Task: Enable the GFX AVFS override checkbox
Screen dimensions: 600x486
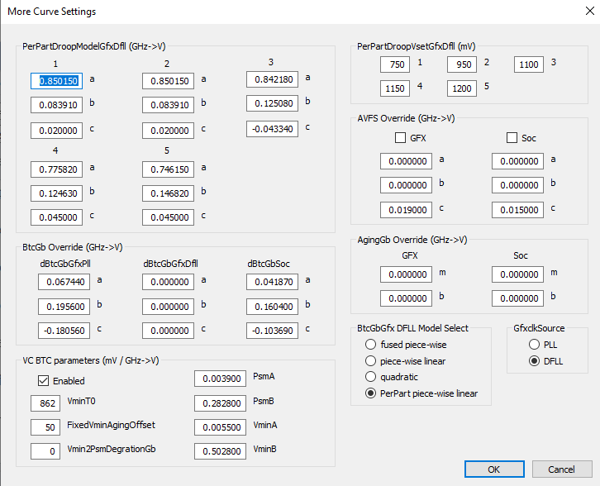Action: [x=401, y=138]
